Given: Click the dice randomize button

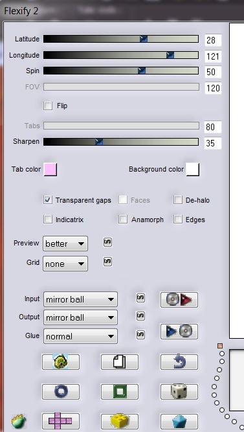Looking at the screenshot, I should [x=179, y=391].
